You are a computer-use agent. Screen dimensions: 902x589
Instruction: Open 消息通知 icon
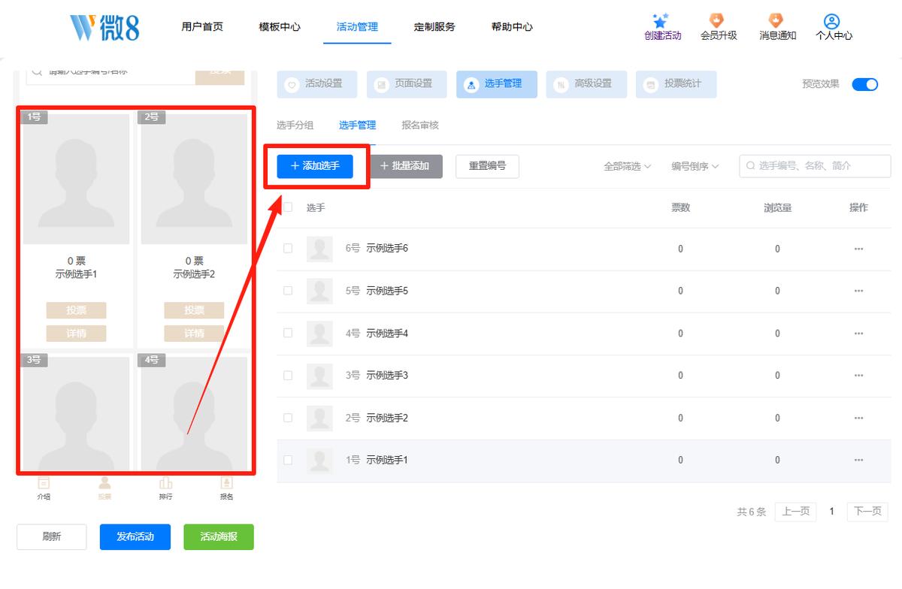pyautogui.click(x=777, y=20)
